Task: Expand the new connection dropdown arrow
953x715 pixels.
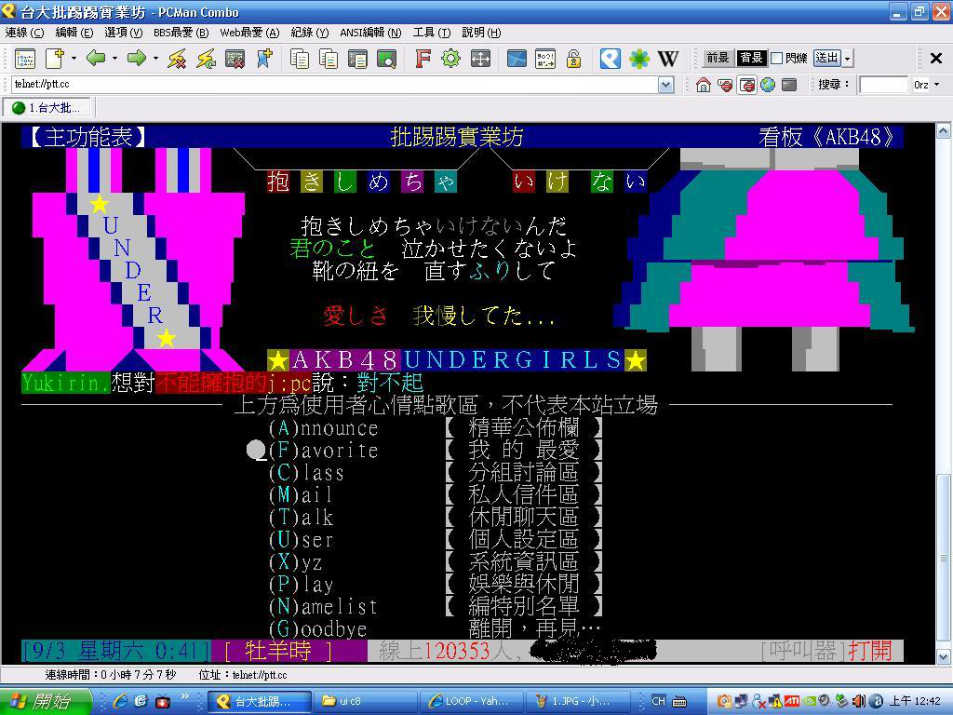Action: pyautogui.click(x=74, y=59)
